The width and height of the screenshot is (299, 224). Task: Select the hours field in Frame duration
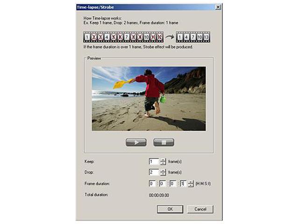coord(153,184)
